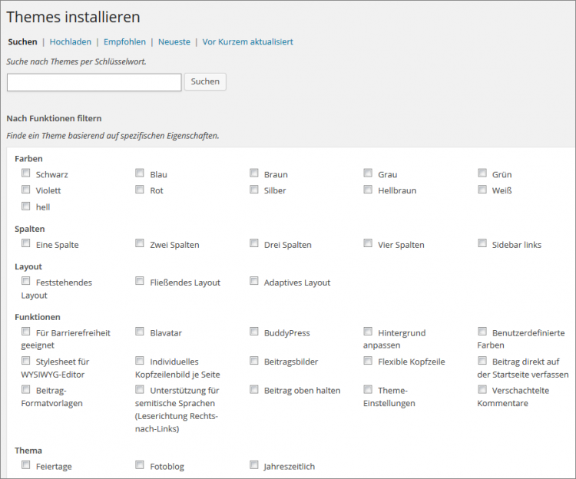
Task: Select the Flexible Kopfzeile checkbox
Action: tap(368, 361)
